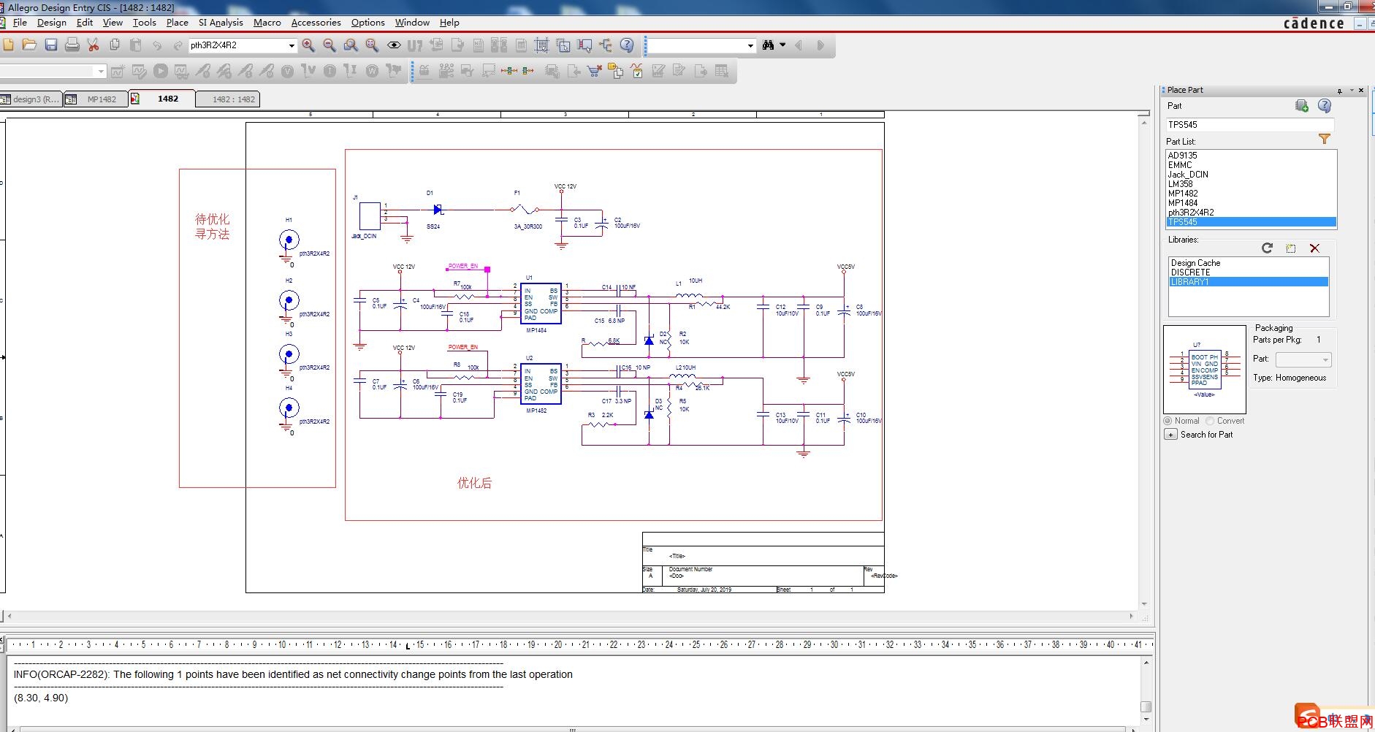Open the simulation profile dropdown arrow
This screenshot has width=1375, height=732.
coord(101,71)
